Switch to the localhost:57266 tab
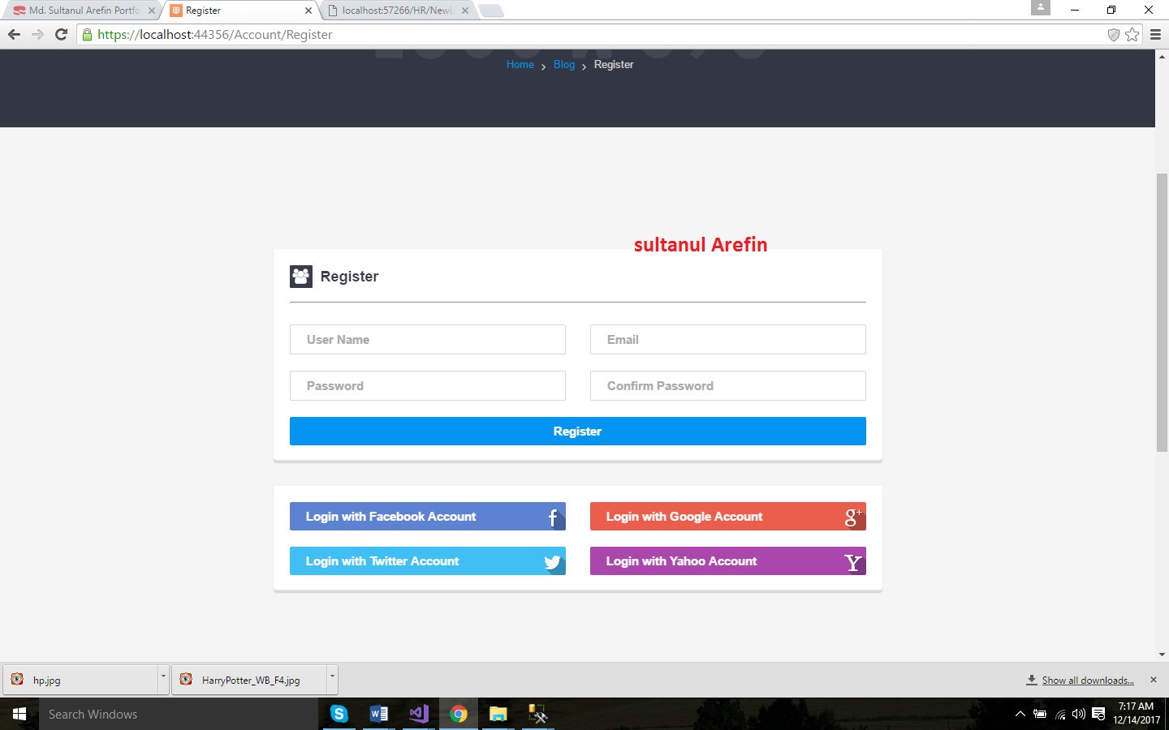1169x730 pixels. pyautogui.click(x=397, y=11)
